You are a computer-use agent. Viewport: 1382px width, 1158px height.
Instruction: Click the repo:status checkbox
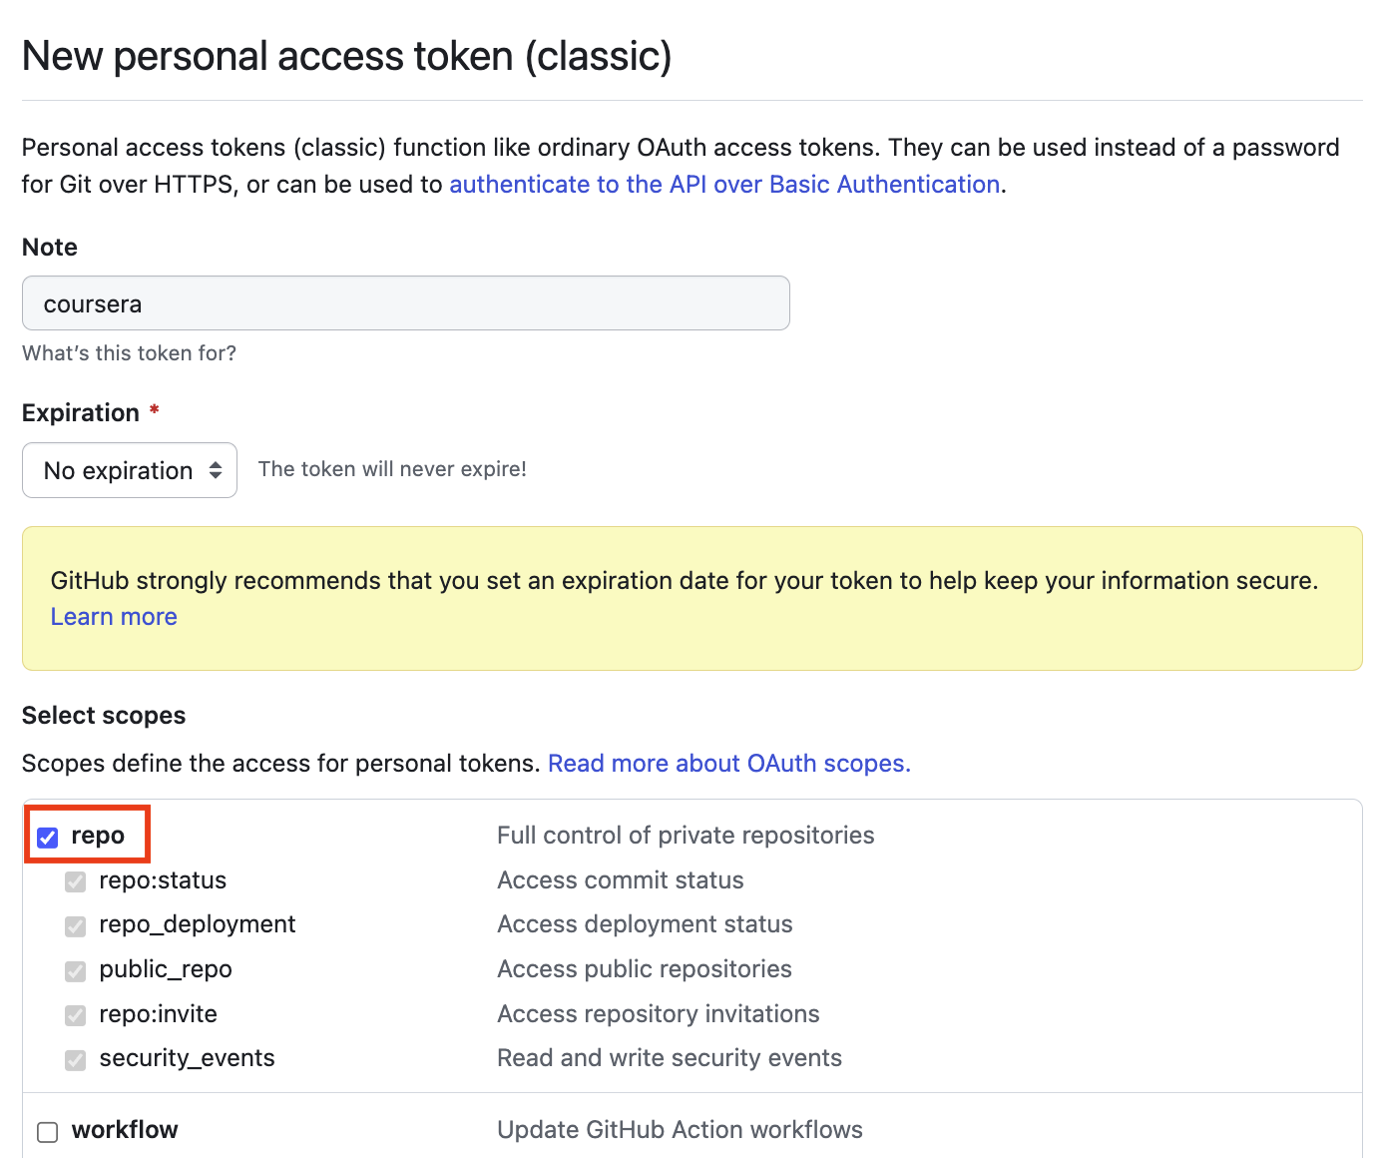[x=76, y=881]
